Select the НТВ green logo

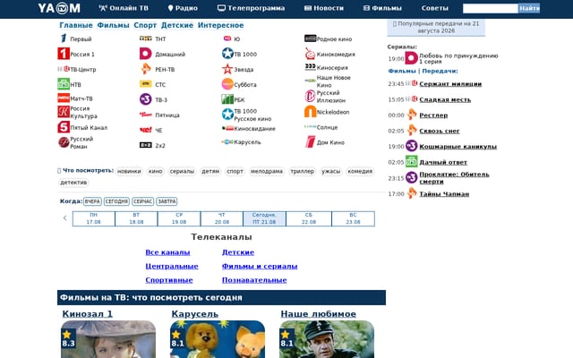coord(64,84)
